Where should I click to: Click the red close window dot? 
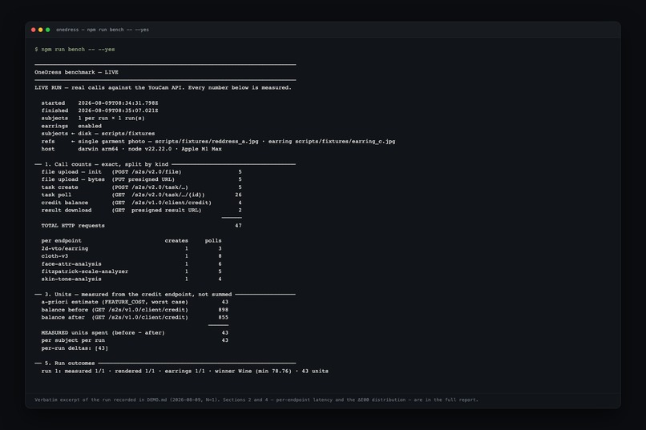34,30
